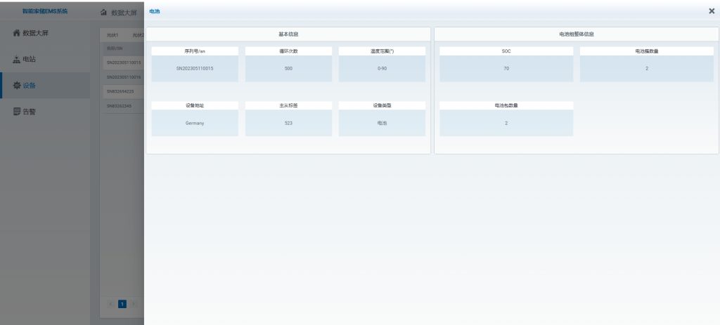Click the previous page arrow
Viewport: 720px width, 325px height.
[x=110, y=304]
